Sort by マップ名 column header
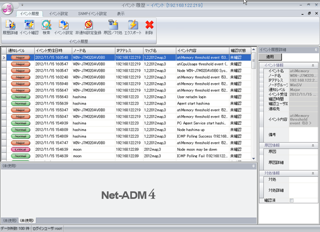The width and height of the screenshot is (320, 232). point(160,50)
